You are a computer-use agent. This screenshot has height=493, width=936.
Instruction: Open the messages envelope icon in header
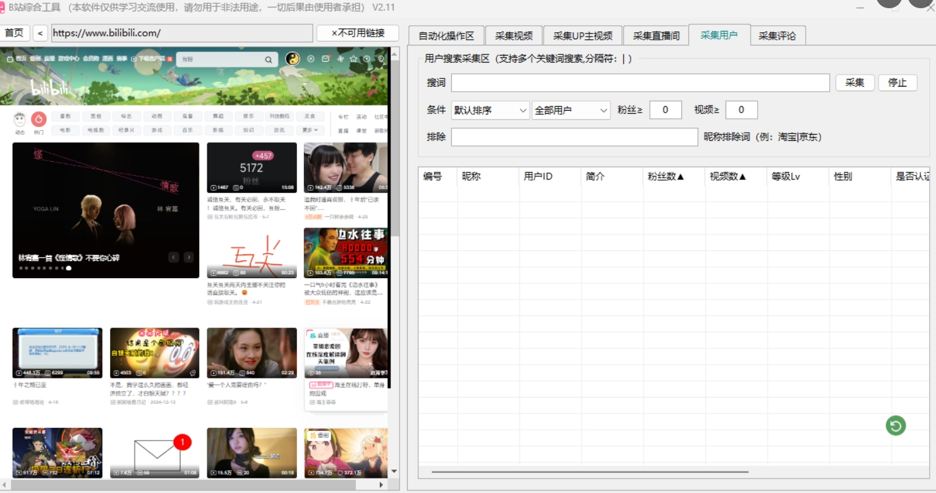point(325,59)
